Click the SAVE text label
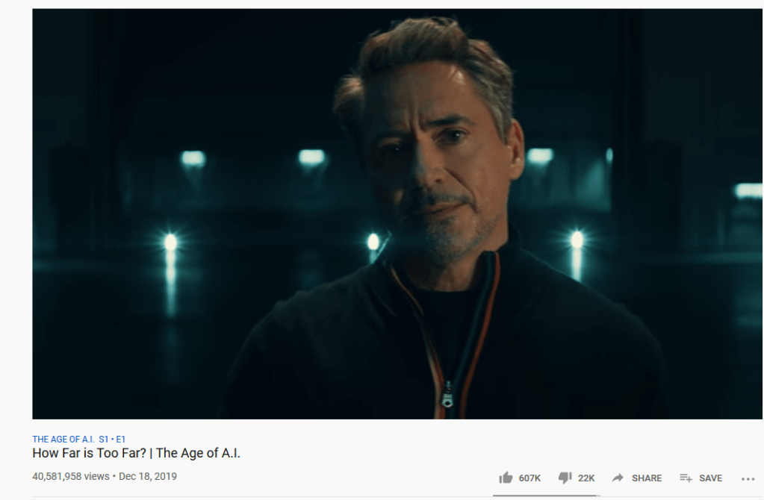This screenshot has height=500, width=764. (710, 478)
